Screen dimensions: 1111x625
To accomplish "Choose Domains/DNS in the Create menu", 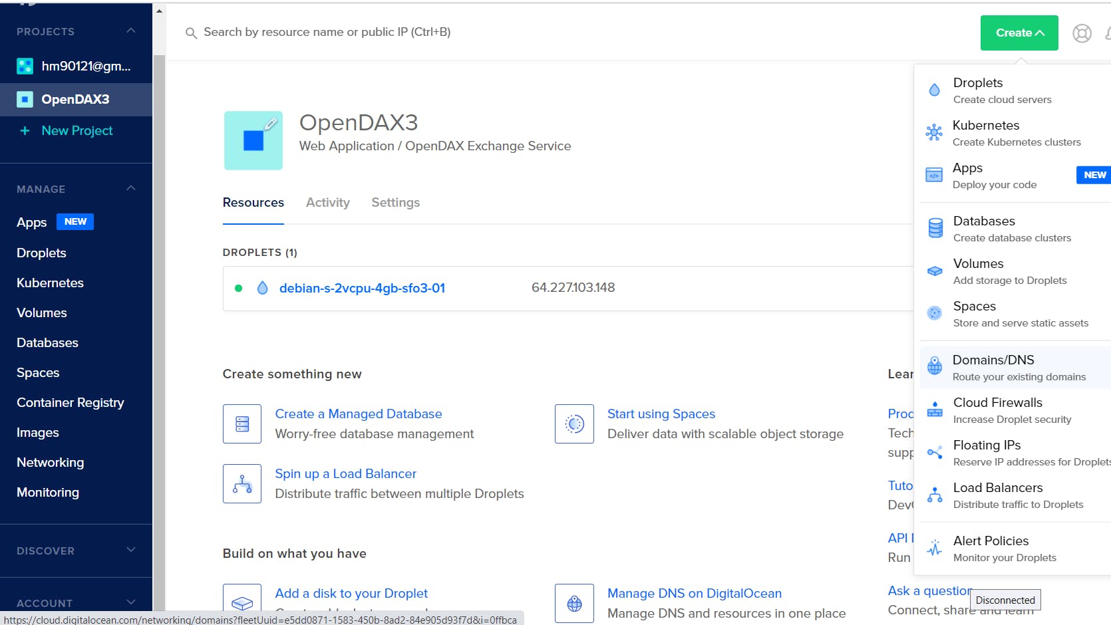I will coord(1015,367).
